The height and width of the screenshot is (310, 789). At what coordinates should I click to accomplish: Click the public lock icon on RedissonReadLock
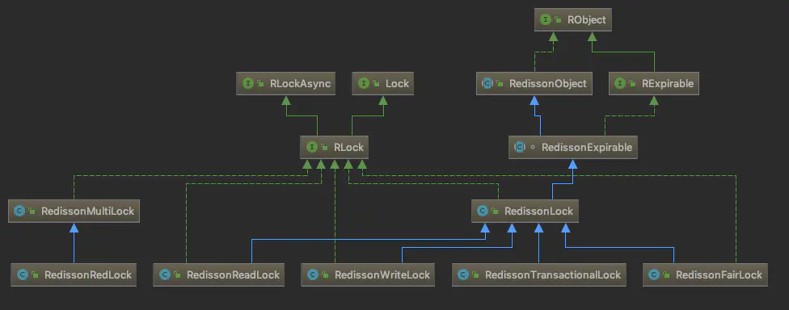click(178, 275)
